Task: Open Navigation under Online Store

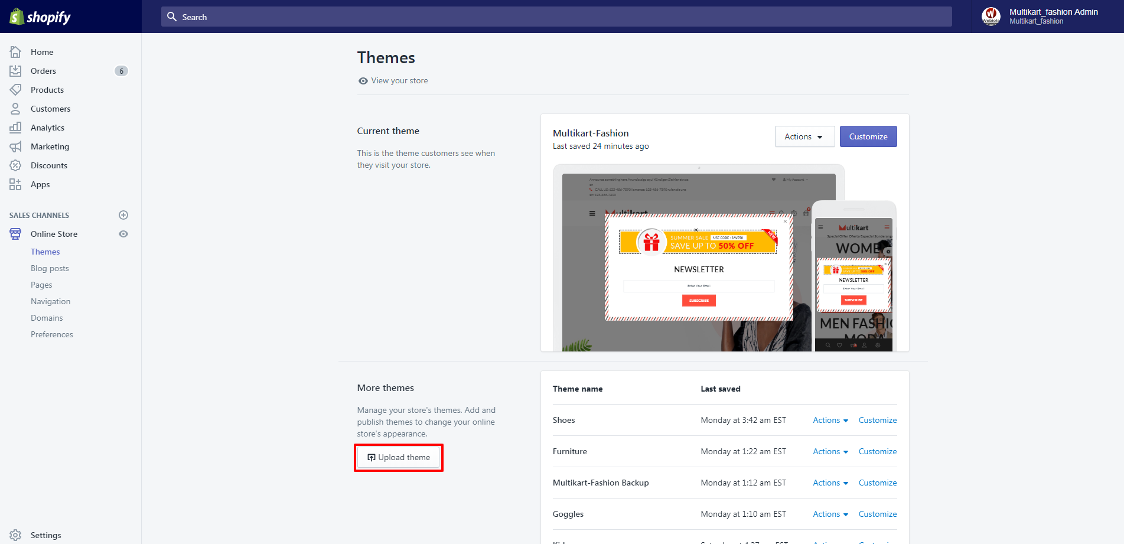Action: point(50,301)
